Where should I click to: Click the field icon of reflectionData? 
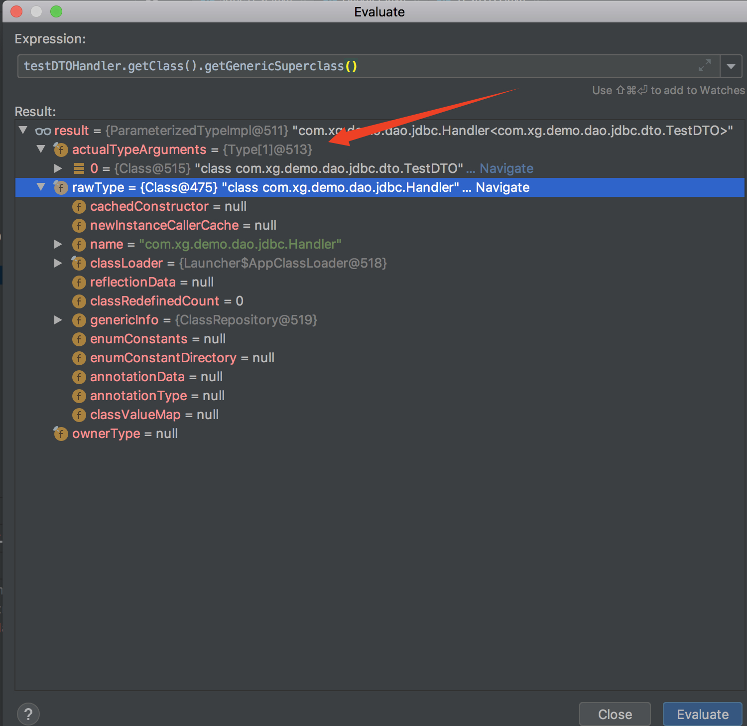point(79,282)
